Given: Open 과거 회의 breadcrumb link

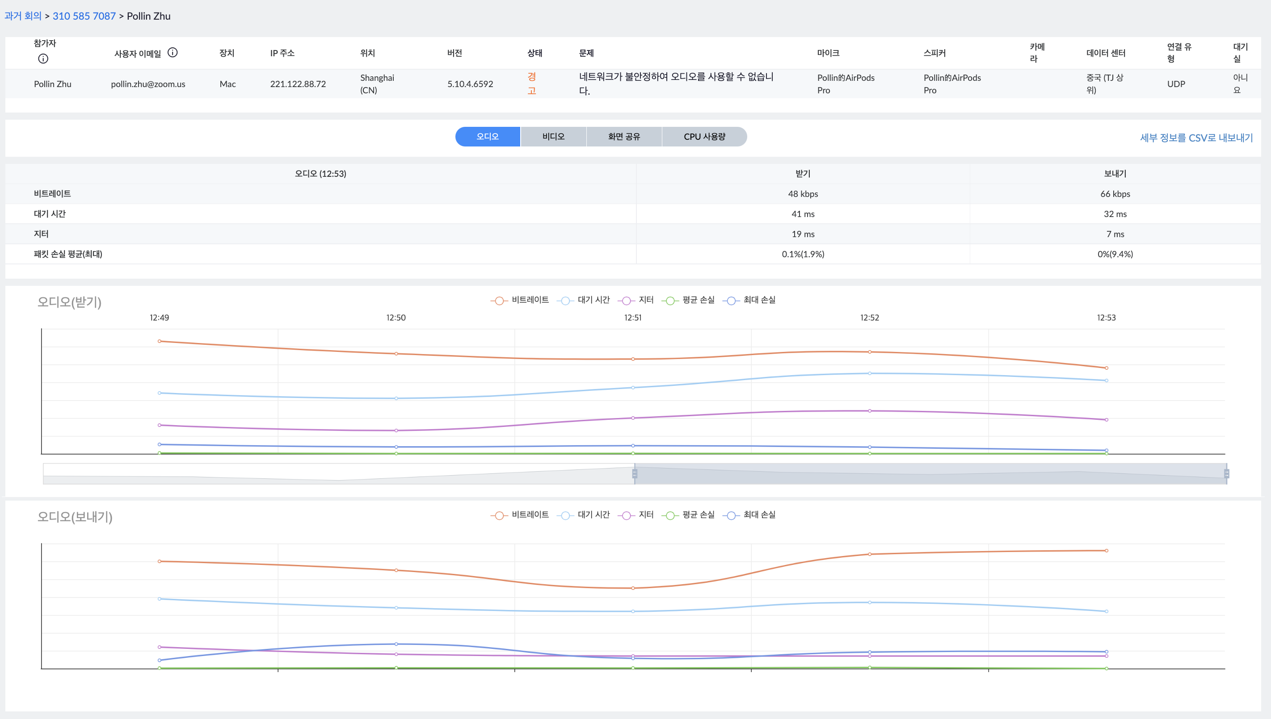Looking at the screenshot, I should click(23, 16).
